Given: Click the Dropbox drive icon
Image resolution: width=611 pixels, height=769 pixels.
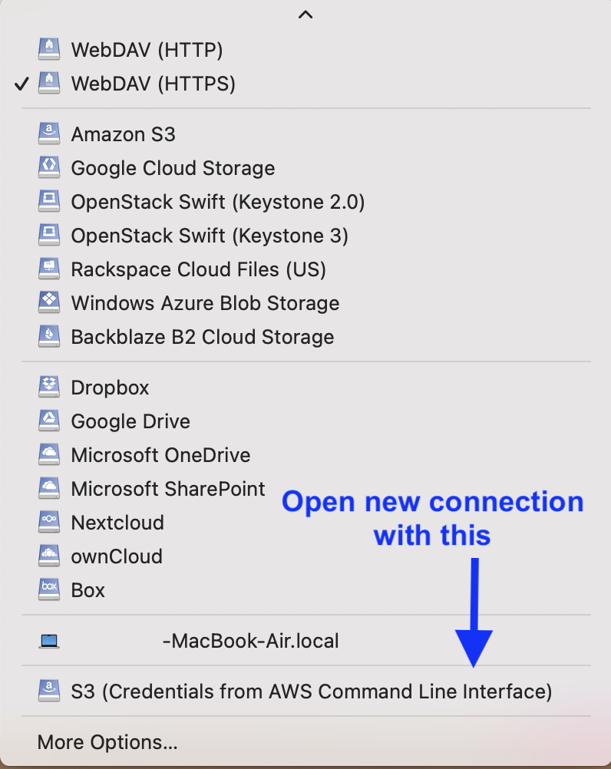Looking at the screenshot, I should 49,388.
